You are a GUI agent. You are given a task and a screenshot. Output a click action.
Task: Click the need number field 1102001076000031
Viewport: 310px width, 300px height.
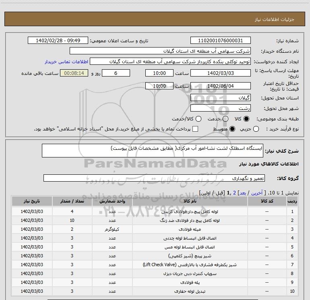pyautogui.click(x=221, y=41)
